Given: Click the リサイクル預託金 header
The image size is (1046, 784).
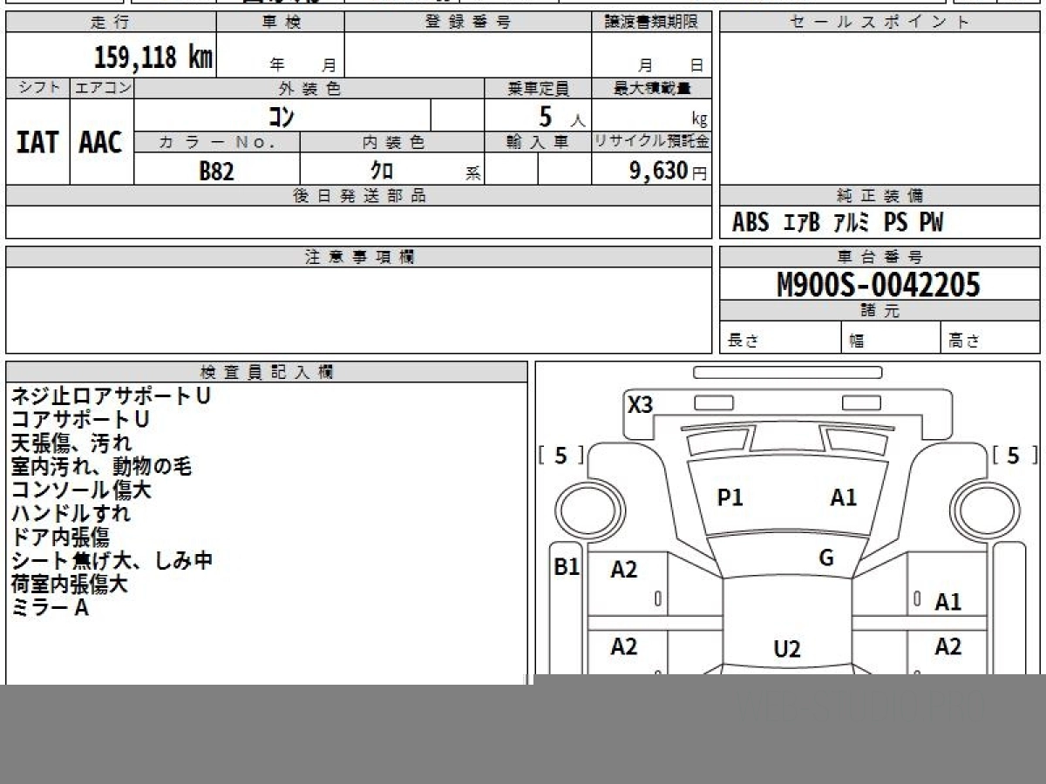Looking at the screenshot, I should point(652,142).
